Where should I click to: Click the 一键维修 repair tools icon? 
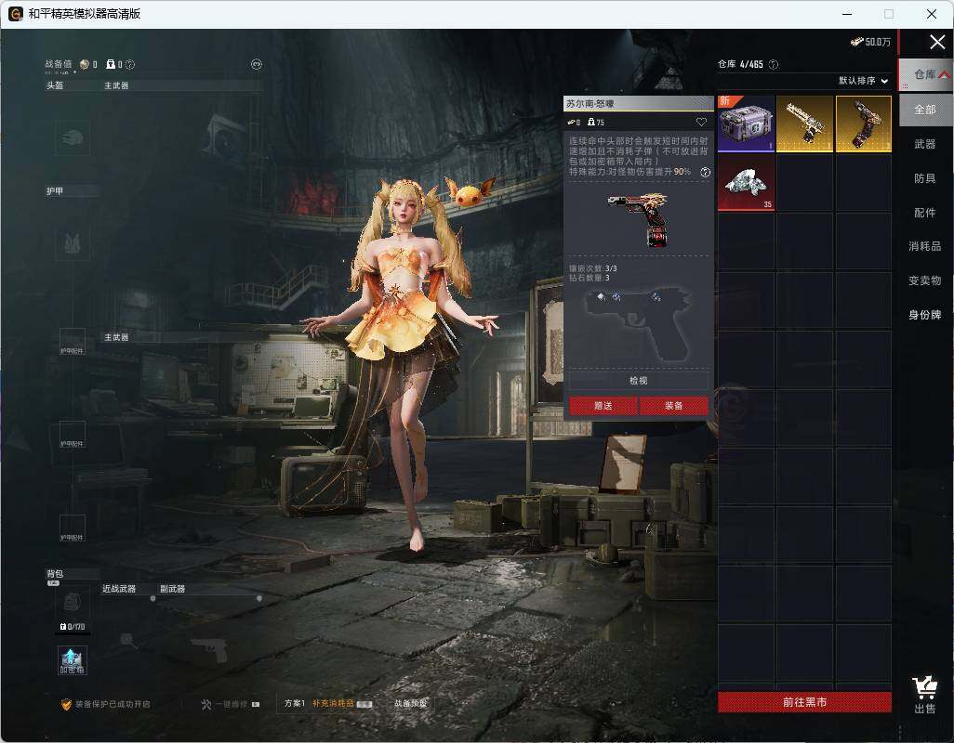[x=206, y=704]
